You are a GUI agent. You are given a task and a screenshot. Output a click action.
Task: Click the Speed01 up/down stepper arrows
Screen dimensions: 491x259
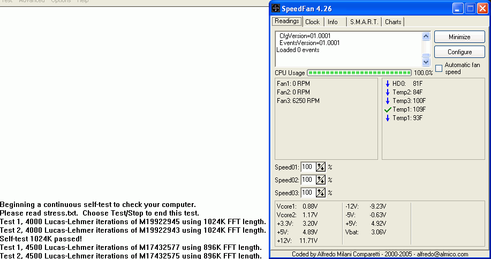coord(320,167)
